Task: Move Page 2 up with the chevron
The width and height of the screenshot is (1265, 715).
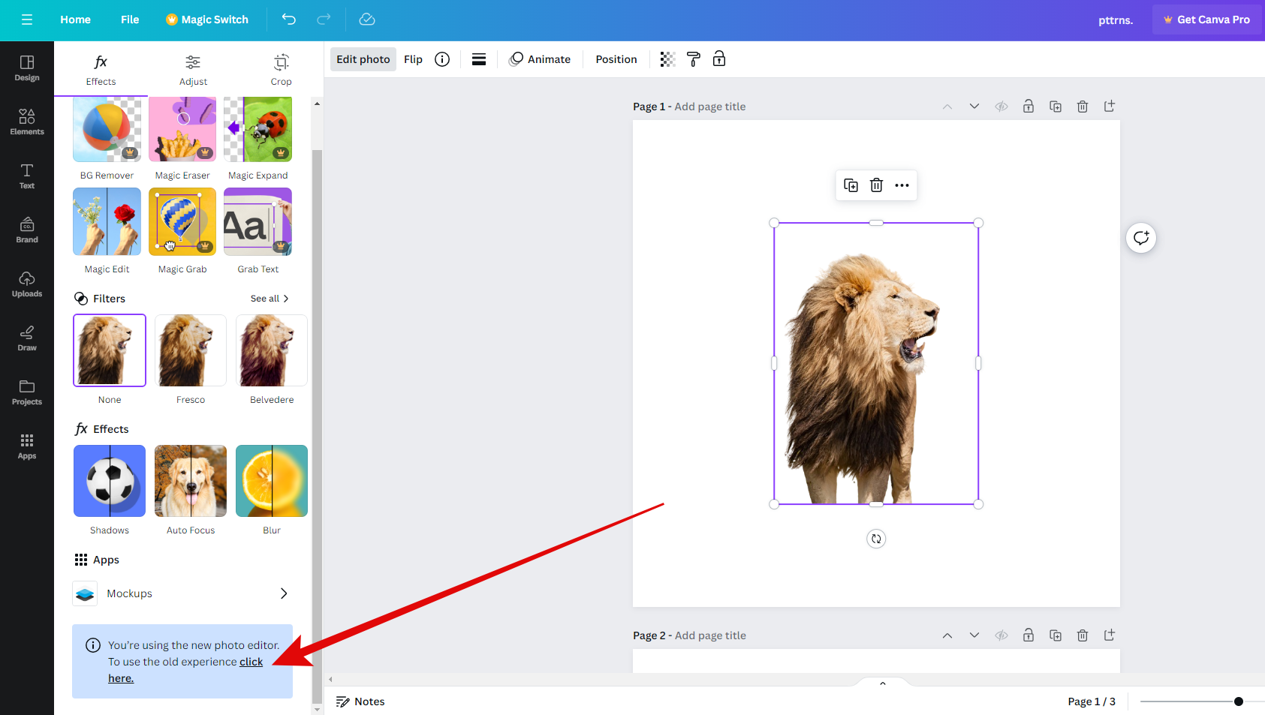Action: click(x=947, y=635)
